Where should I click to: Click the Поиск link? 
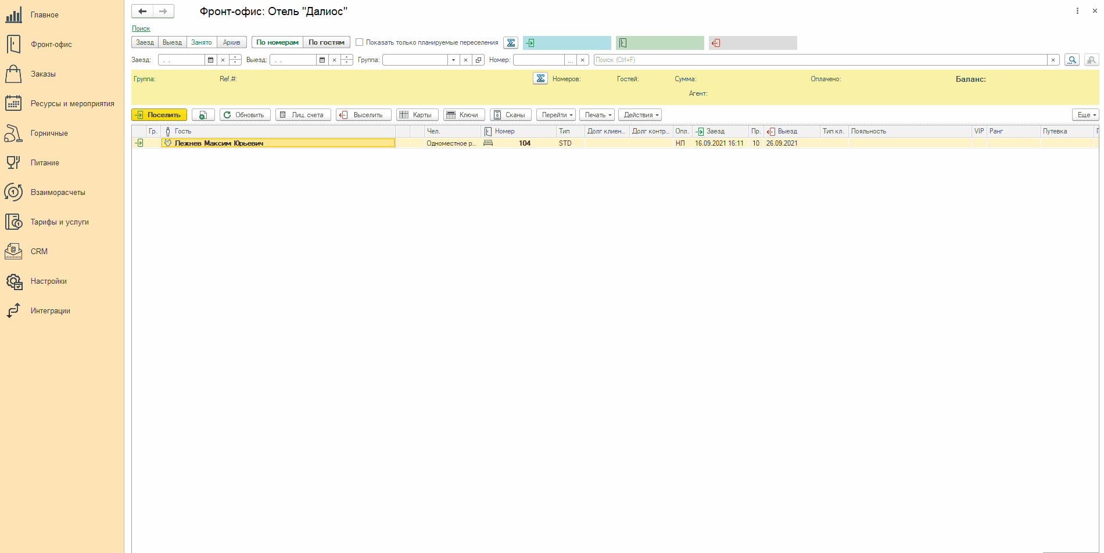pos(141,28)
